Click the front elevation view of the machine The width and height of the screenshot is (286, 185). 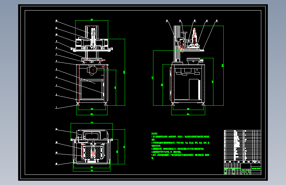coord(92,66)
